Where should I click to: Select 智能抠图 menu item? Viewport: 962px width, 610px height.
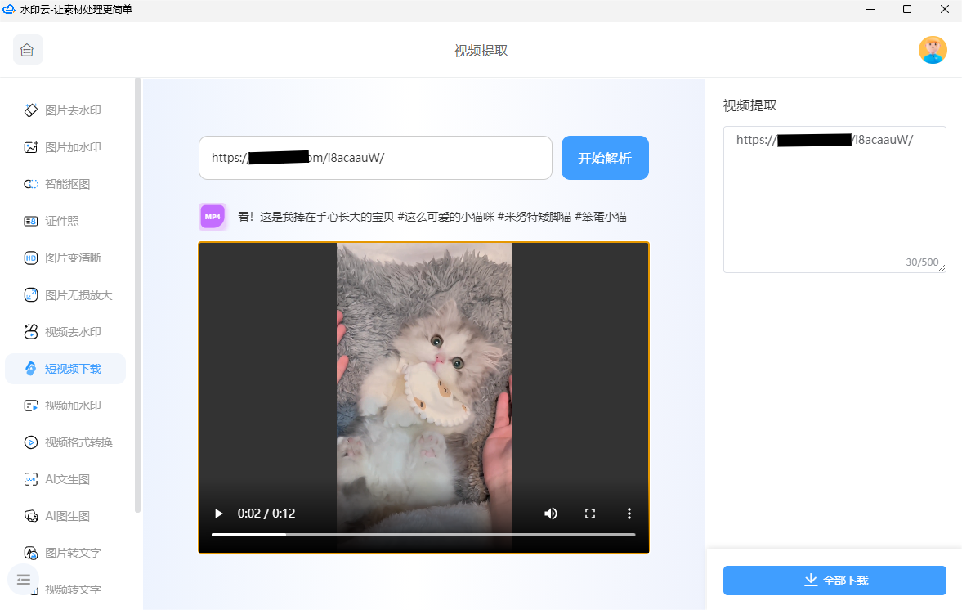[65, 184]
